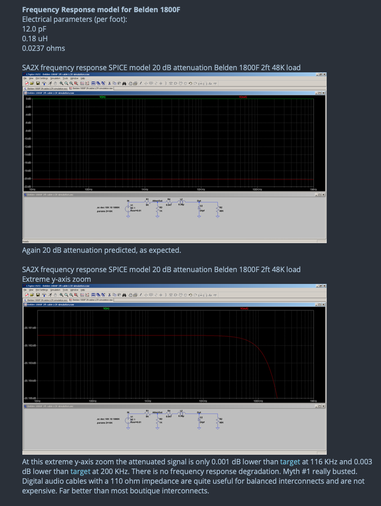The image size is (381, 506).
Task: Click the Copy icon in the extreme-zoom screenshot
Action: pos(114,295)
